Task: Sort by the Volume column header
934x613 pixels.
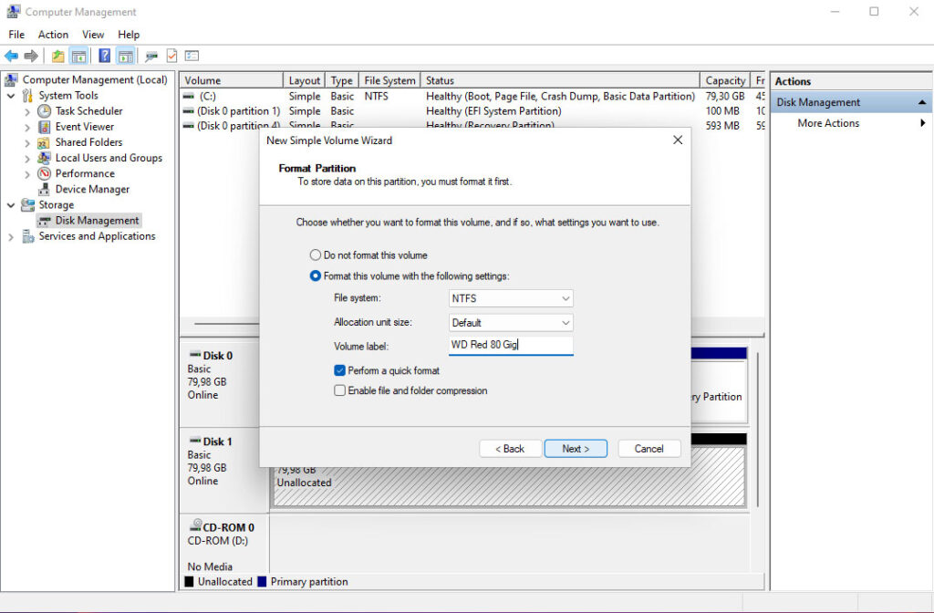Action: (231, 80)
